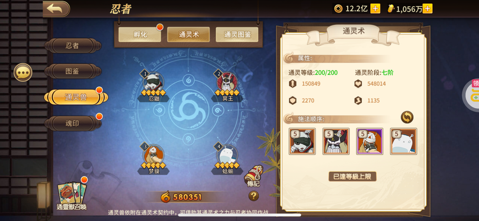This screenshot has width=479, height=221.
Task: Add gold coins with plus icon
Action: pyautogui.click(x=375, y=9)
